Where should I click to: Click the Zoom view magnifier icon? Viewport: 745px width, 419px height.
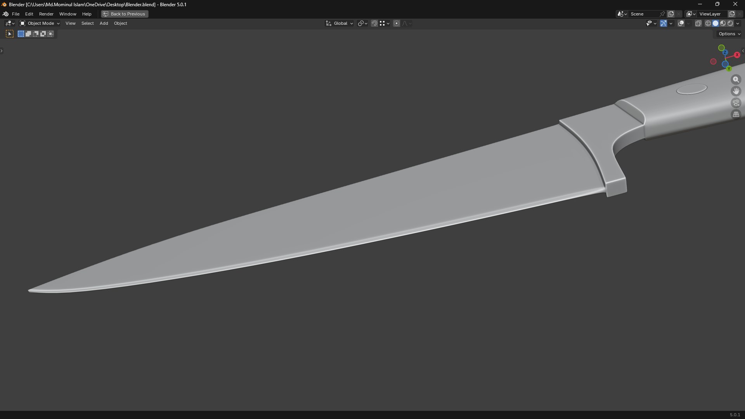(736, 80)
